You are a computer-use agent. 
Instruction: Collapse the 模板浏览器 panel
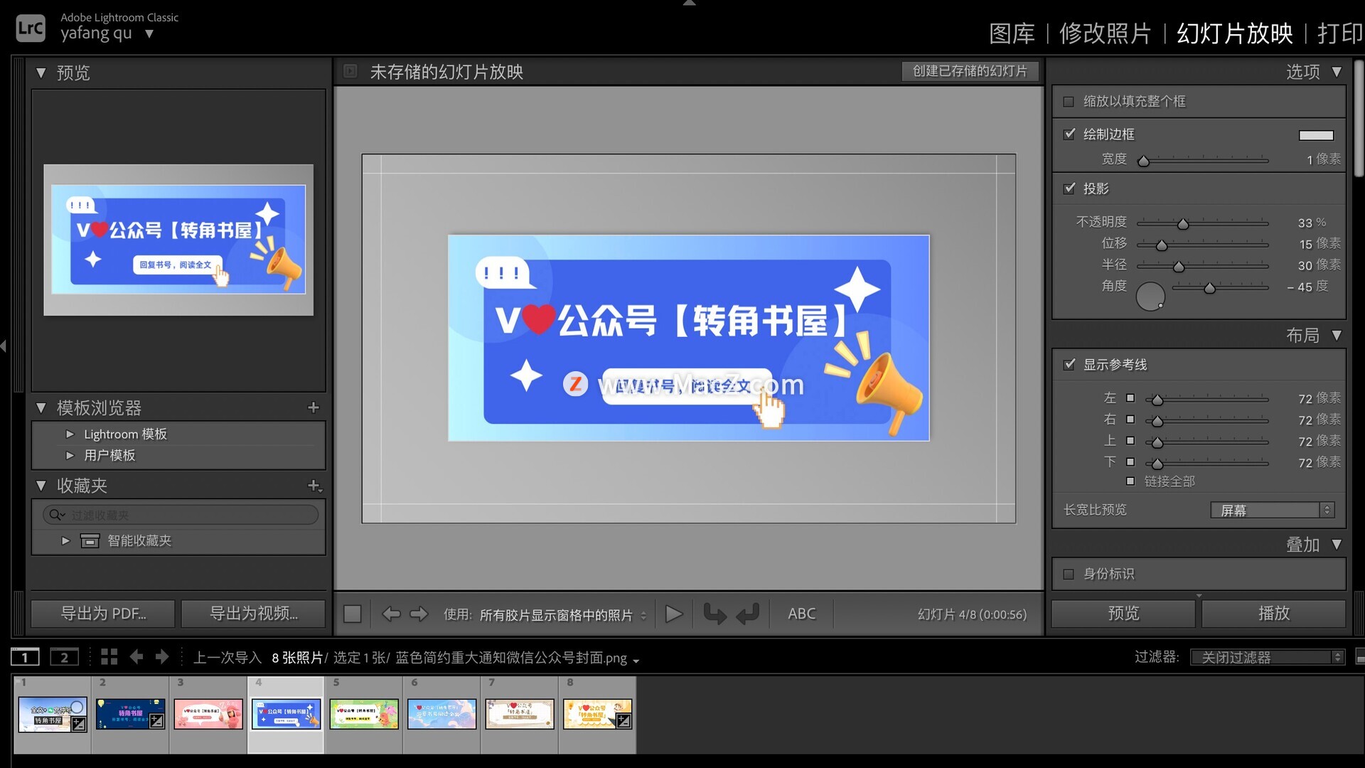tap(41, 407)
